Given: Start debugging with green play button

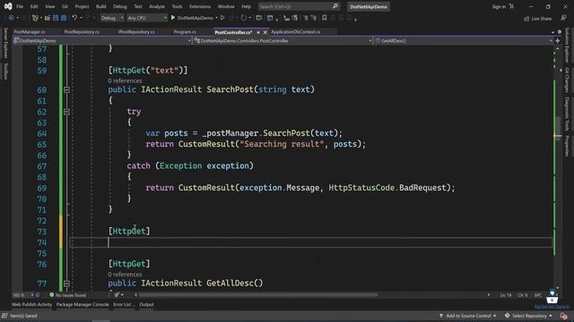Looking at the screenshot, I should pos(173,18).
